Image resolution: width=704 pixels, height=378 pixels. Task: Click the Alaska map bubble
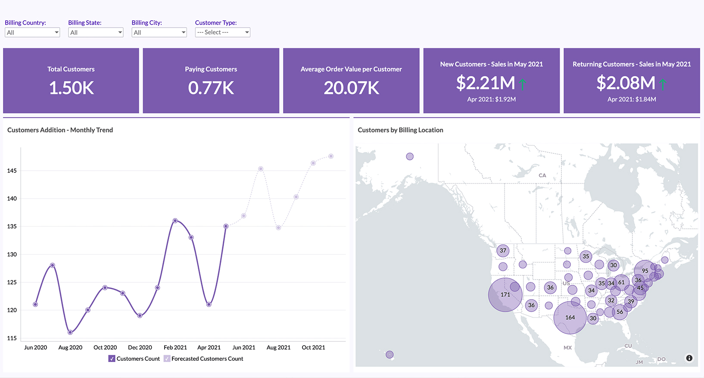click(410, 156)
